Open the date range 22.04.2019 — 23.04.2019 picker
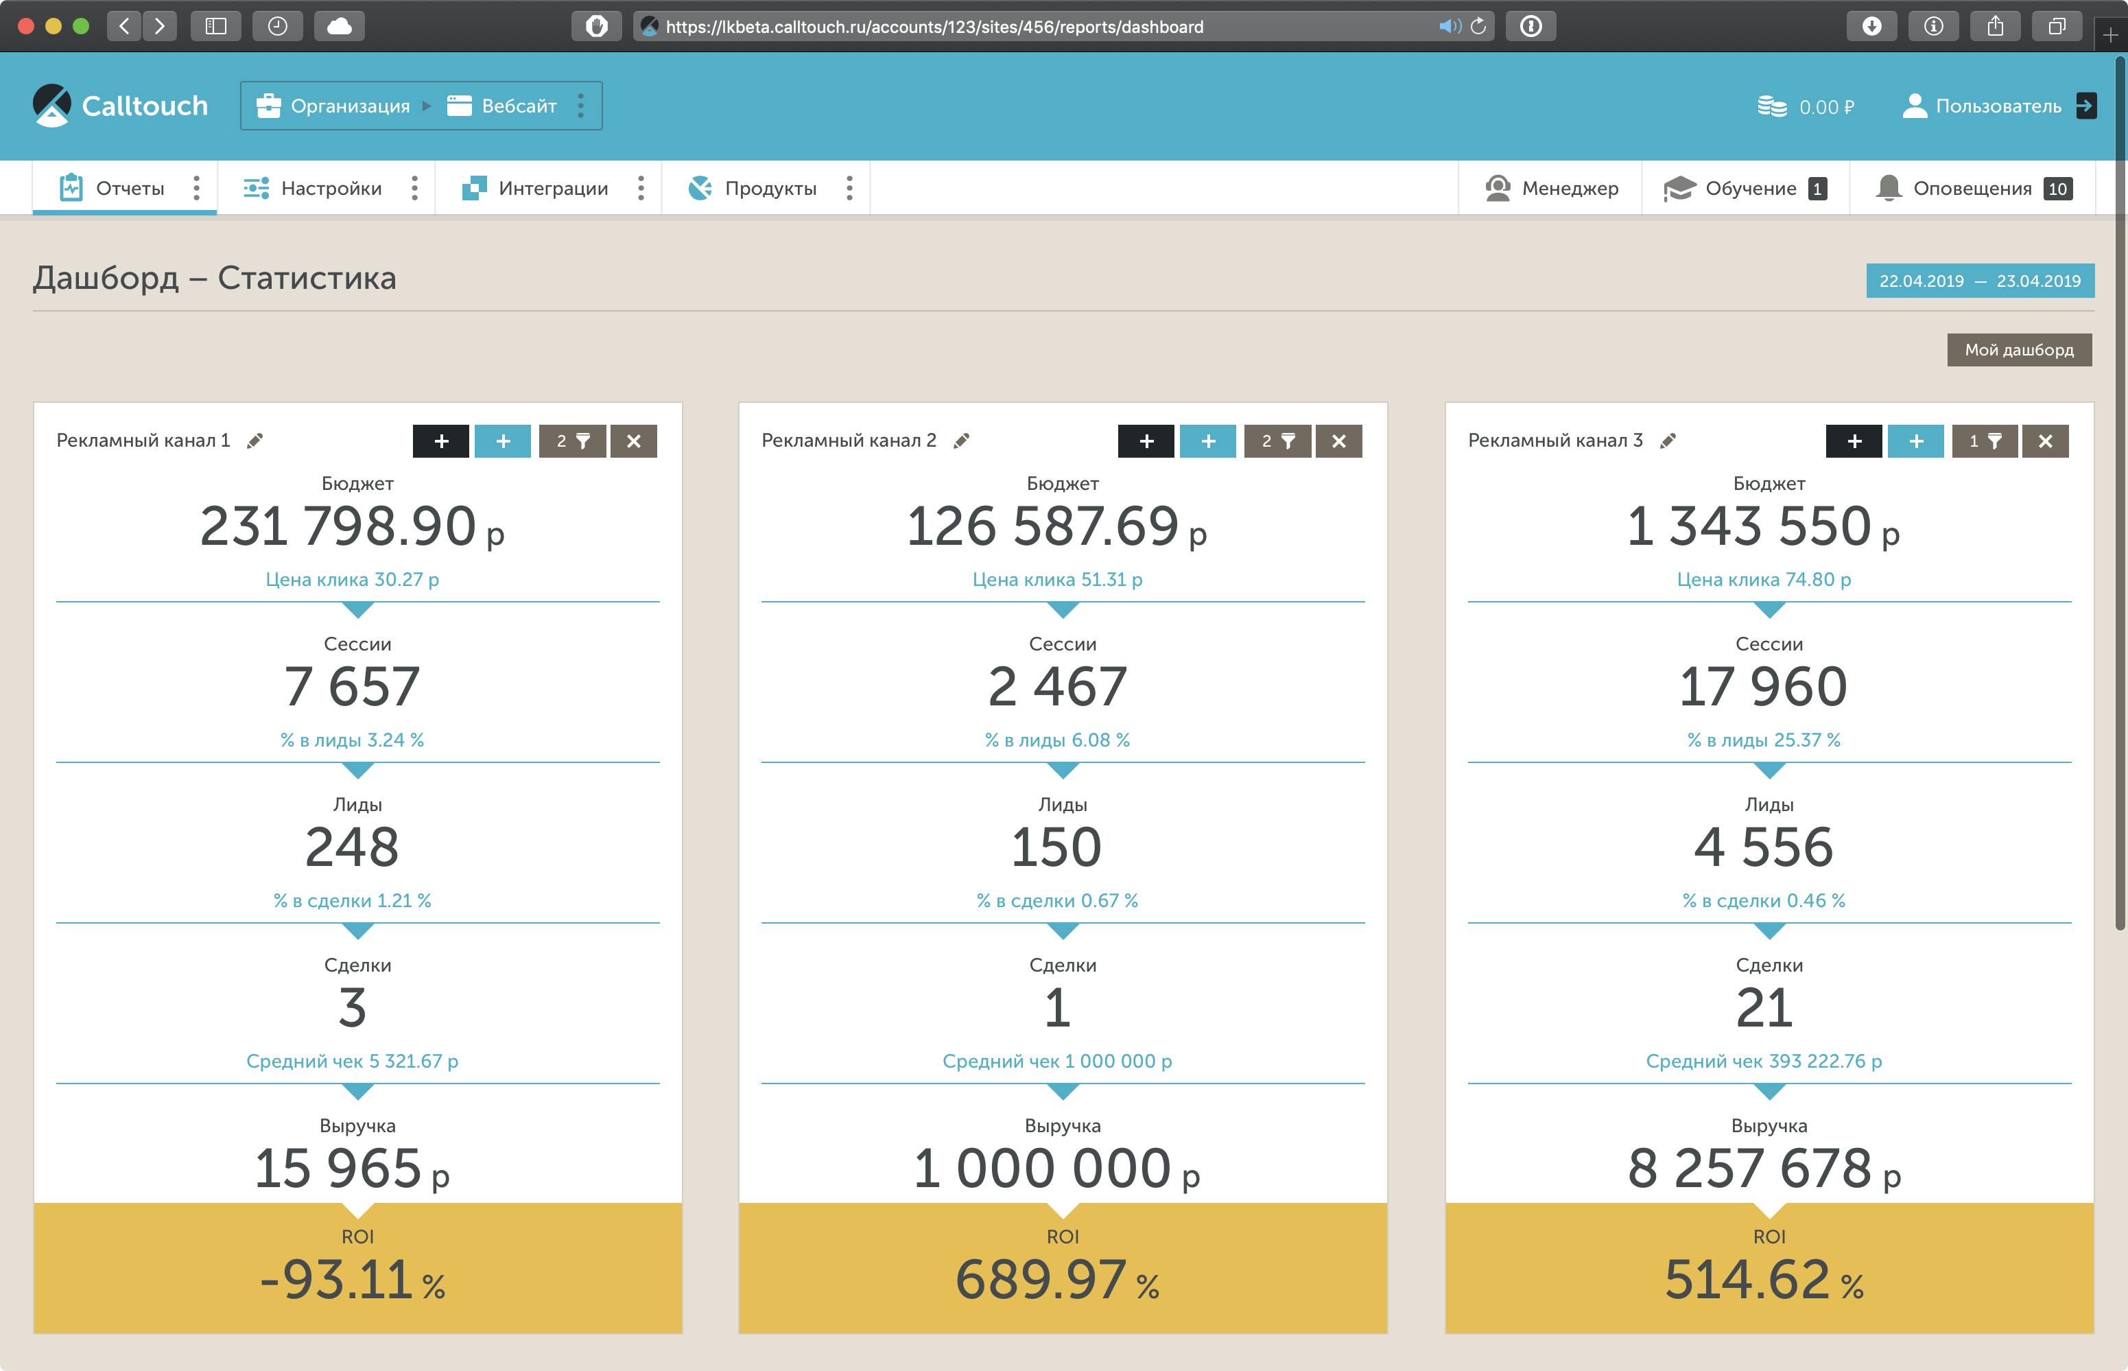Viewport: 2128px width, 1371px height. (x=1979, y=281)
